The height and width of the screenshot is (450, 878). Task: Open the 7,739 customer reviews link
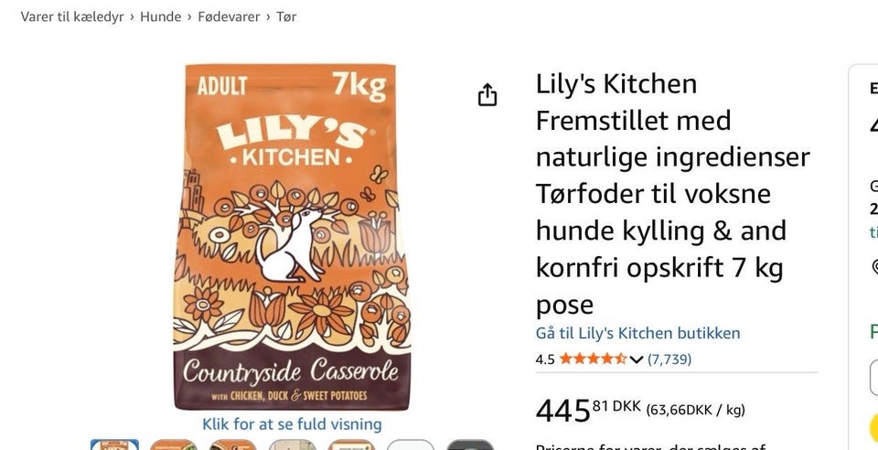669,359
